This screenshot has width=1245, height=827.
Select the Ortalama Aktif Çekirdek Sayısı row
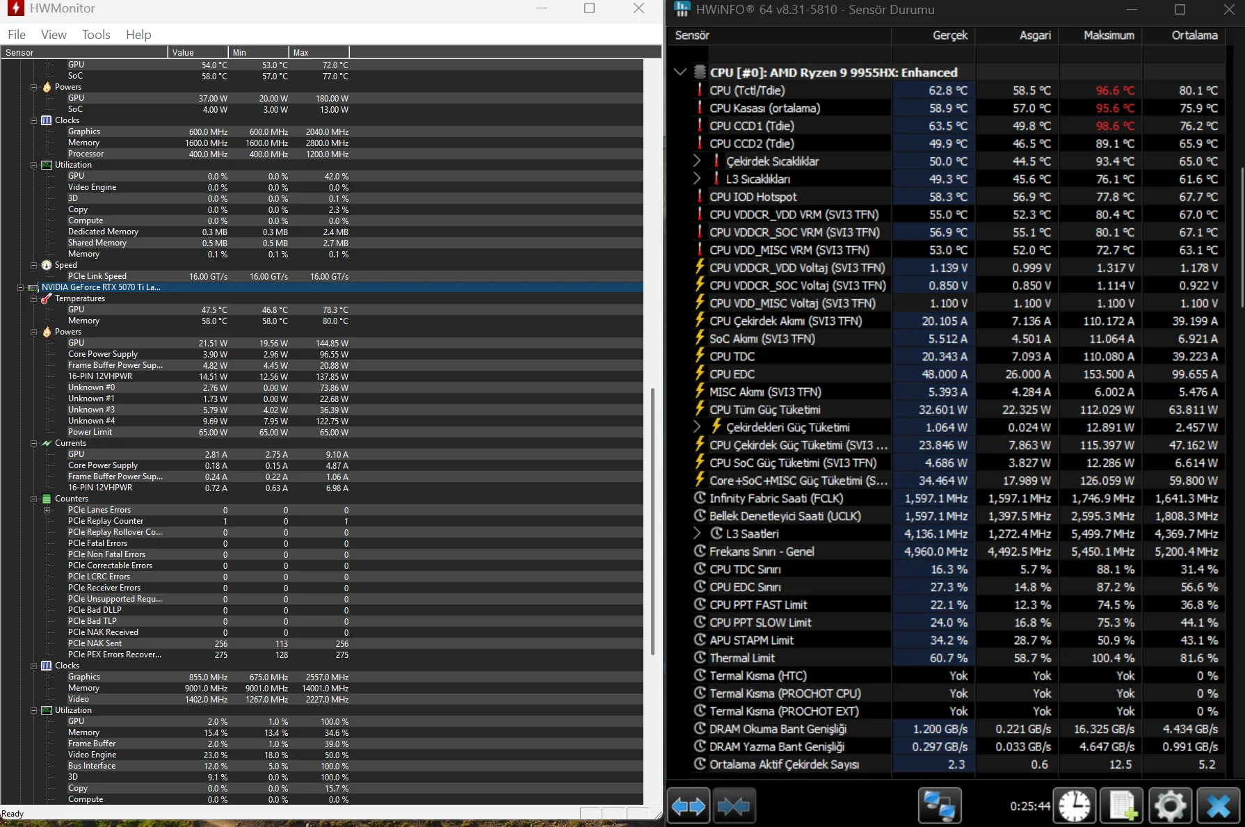point(947,764)
